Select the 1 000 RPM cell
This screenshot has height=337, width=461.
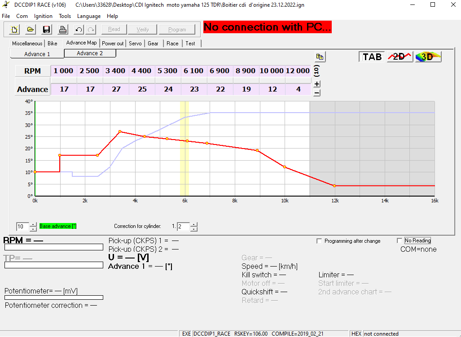63,71
